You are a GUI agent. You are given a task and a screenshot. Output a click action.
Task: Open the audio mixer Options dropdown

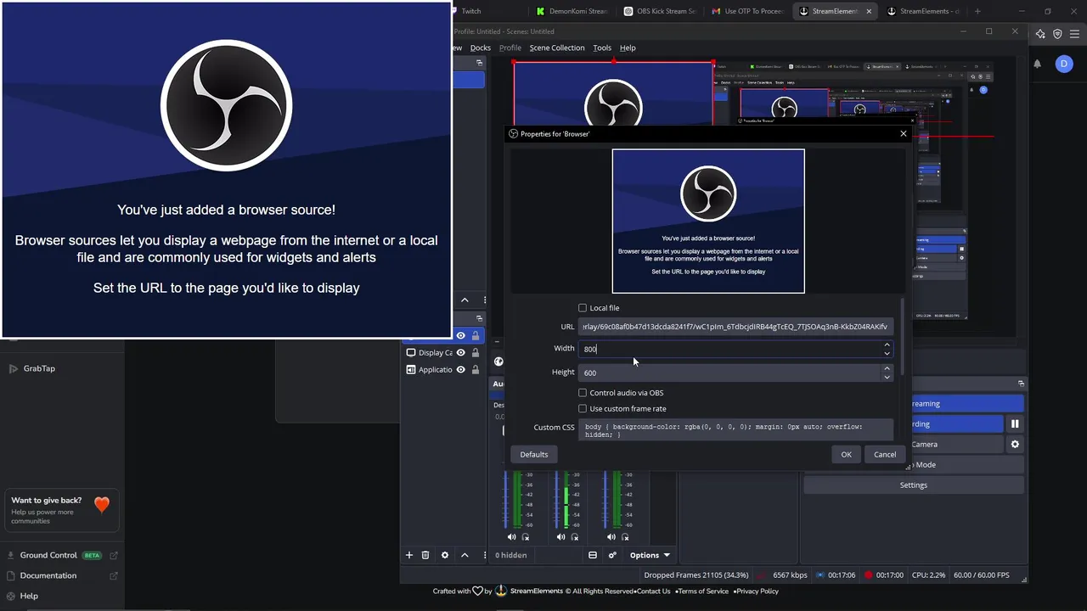click(650, 555)
